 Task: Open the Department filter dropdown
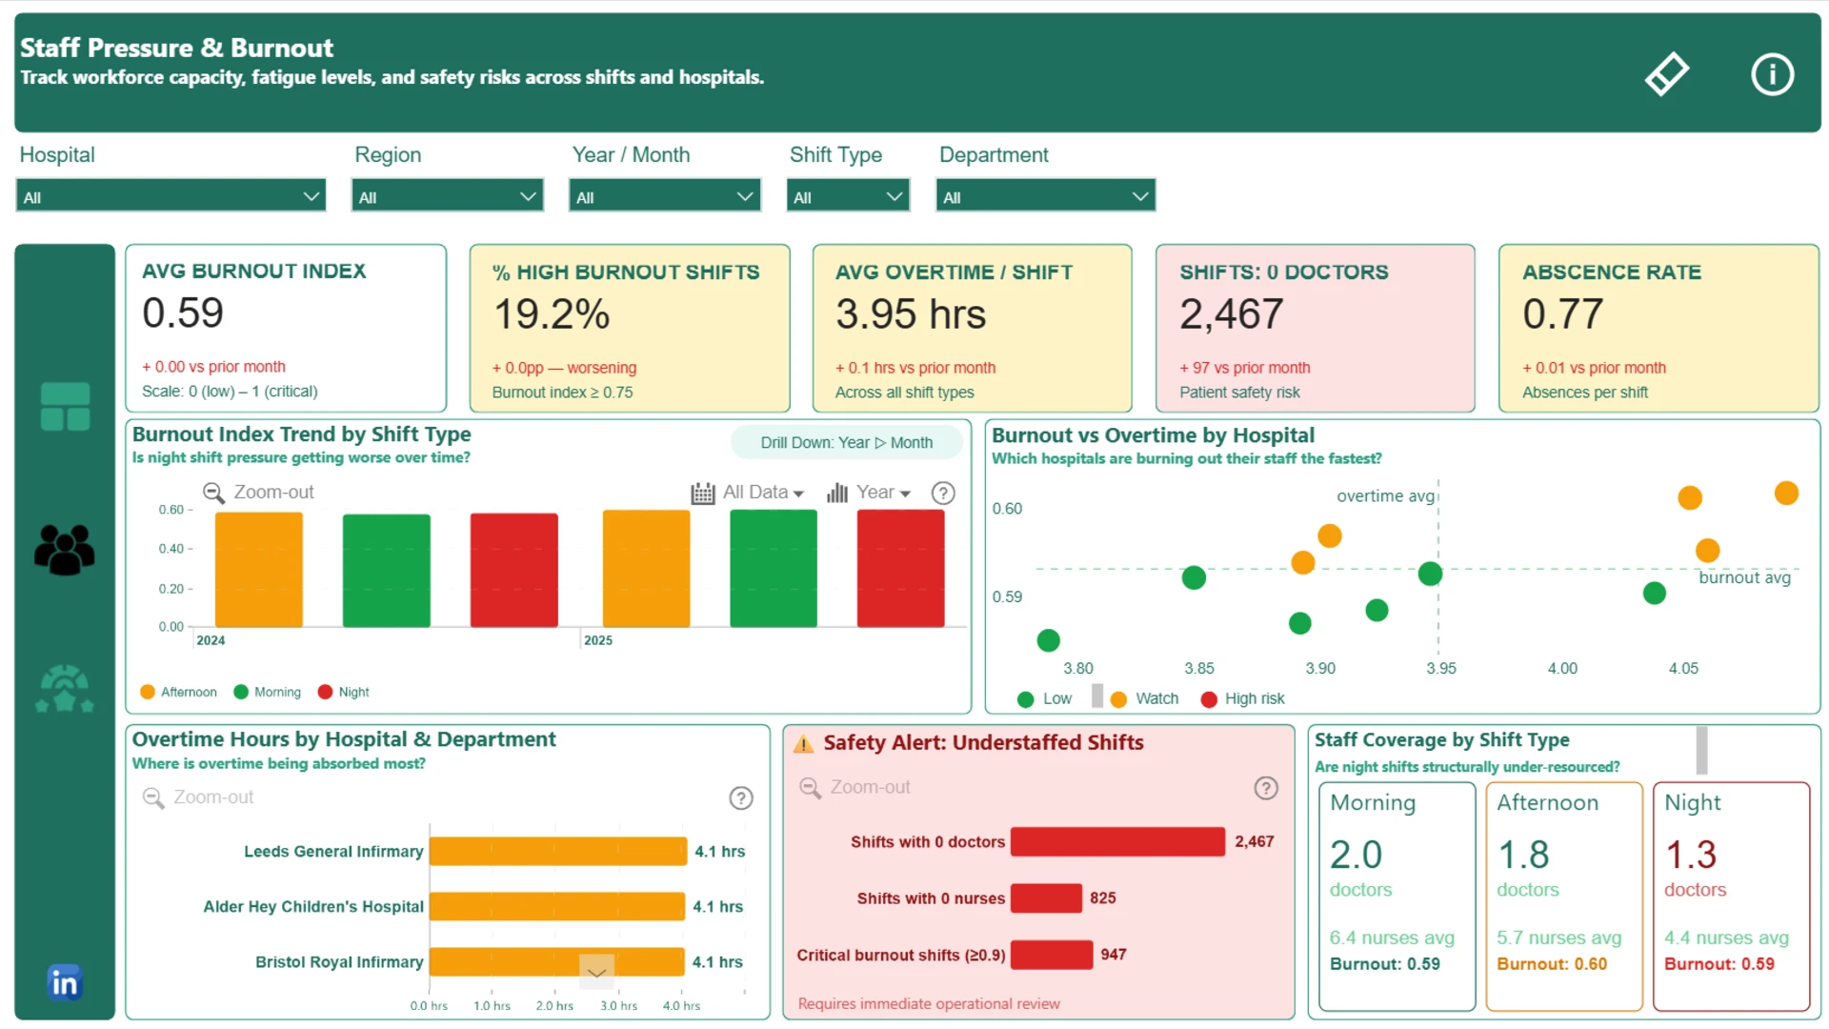[1046, 196]
